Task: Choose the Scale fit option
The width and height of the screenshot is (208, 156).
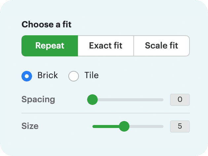Action: (161, 46)
